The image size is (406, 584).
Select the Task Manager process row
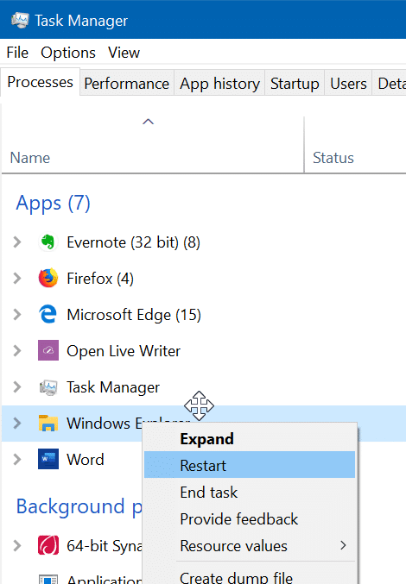pyautogui.click(x=204, y=387)
